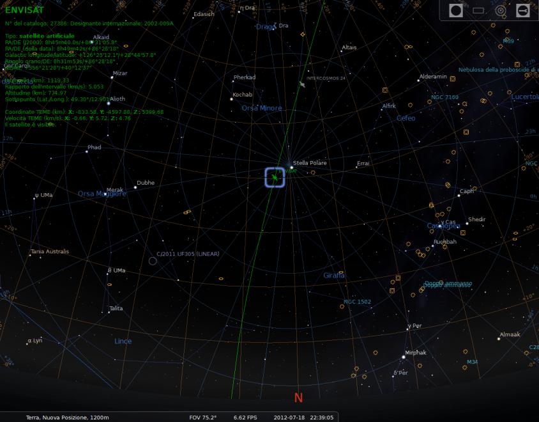Click the Orsa Minore constellation label

[262, 108]
